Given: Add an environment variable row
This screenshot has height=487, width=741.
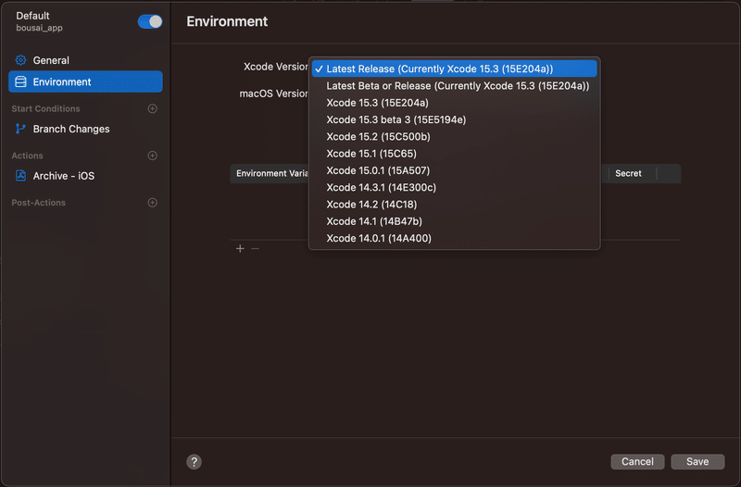Looking at the screenshot, I should pos(240,249).
